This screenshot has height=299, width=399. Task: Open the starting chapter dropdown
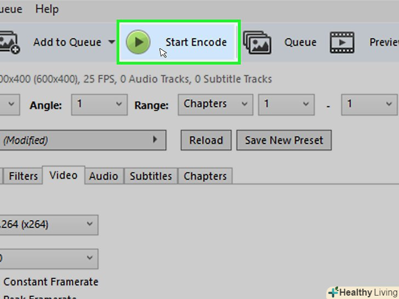[x=286, y=105]
